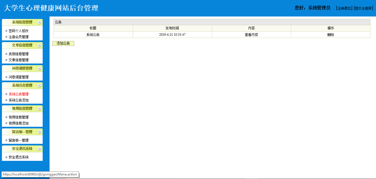376x179 pixels.
Task: Open 文章信息管理 sidebar link
Action: [18, 60]
